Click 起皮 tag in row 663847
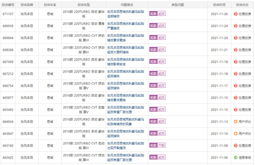Screen dimensions: 255x165 click(x=161, y=133)
